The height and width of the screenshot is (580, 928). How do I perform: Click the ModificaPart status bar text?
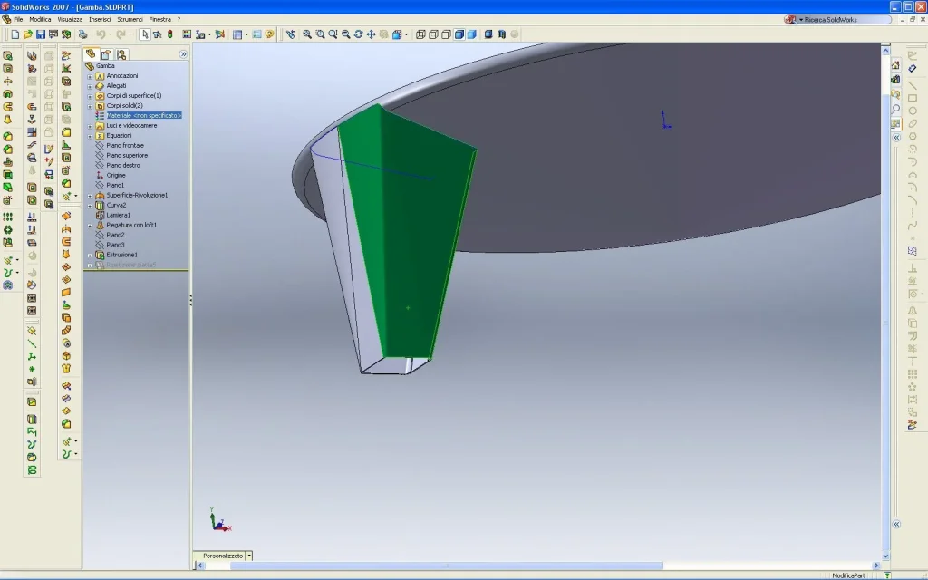click(848, 575)
